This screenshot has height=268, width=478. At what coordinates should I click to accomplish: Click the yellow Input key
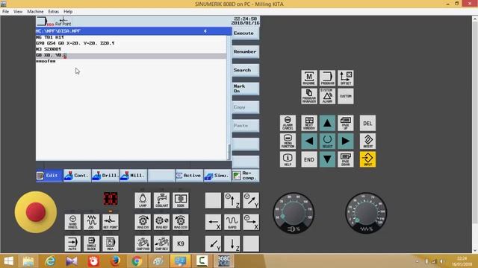pos(367,159)
